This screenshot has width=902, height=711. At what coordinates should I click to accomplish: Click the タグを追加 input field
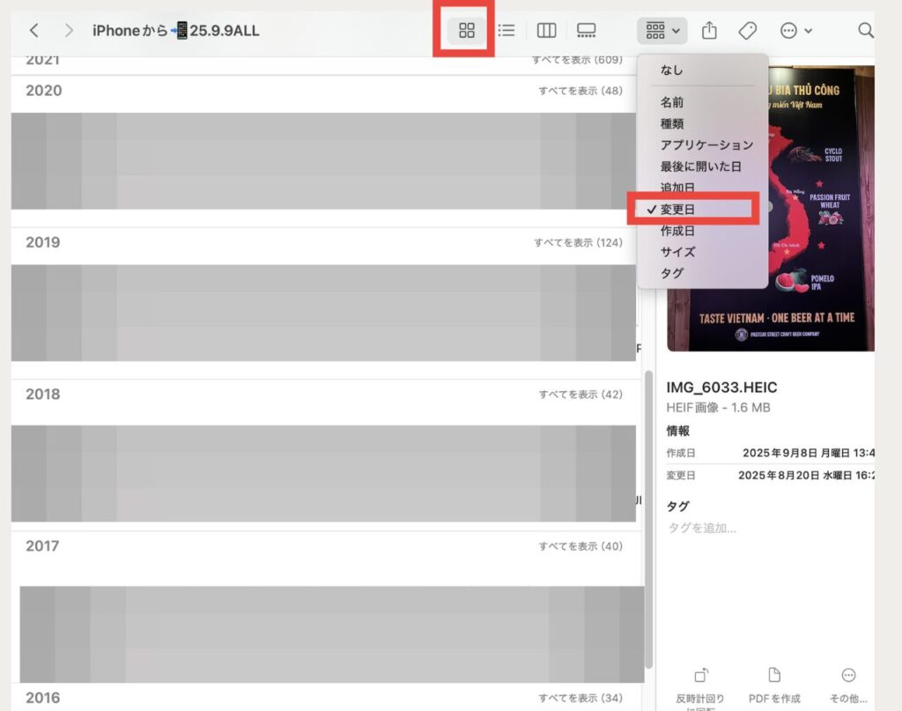click(x=702, y=528)
